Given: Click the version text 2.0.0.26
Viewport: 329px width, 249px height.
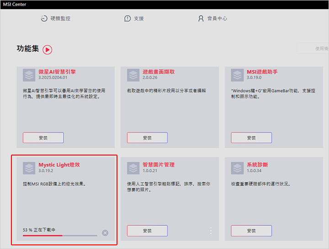Looking at the screenshot, I should [x=150, y=78].
